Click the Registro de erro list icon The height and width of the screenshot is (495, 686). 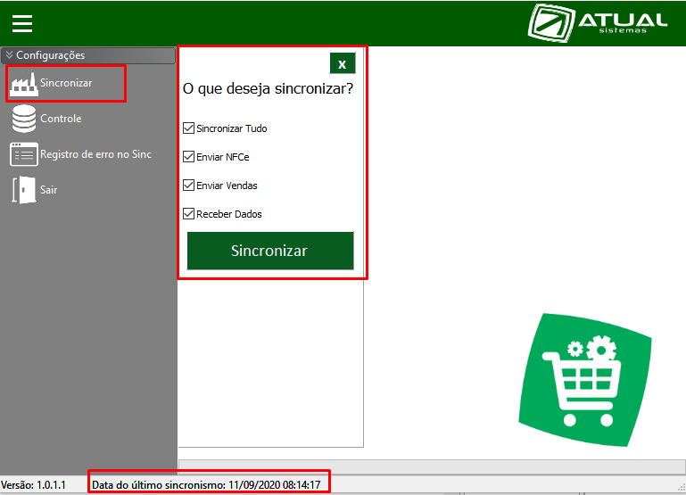click(x=24, y=154)
